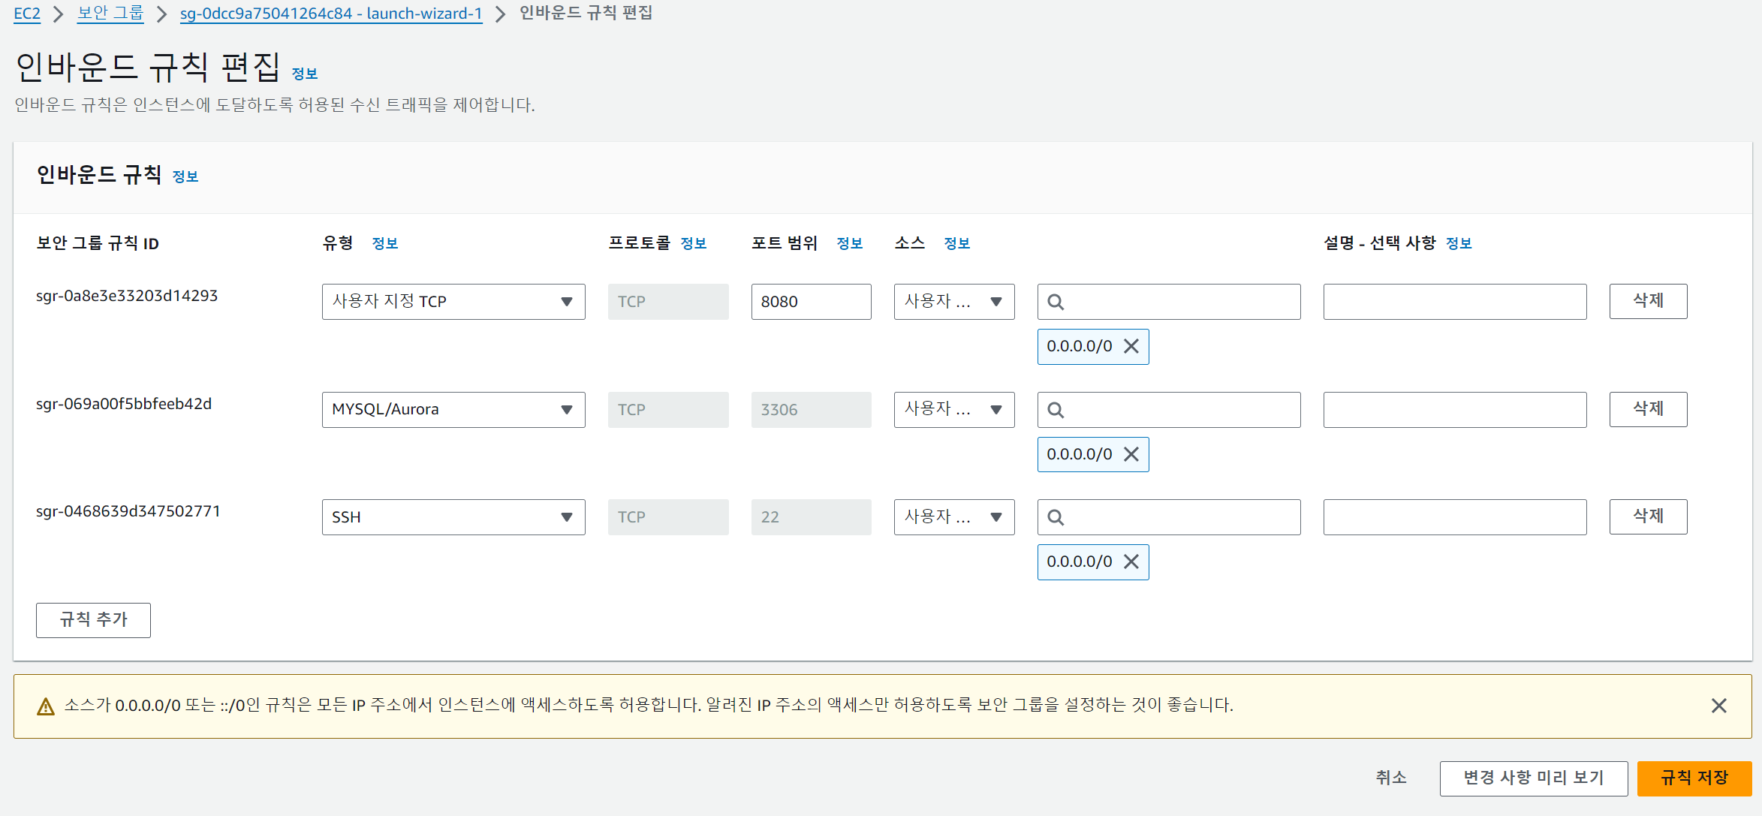This screenshot has width=1762, height=816.
Task: Click search icon in 8080 rule source field
Action: tap(1056, 302)
